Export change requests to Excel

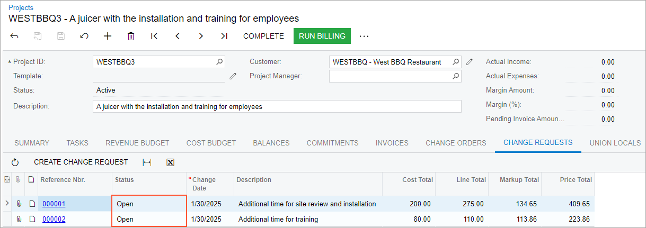(170, 162)
